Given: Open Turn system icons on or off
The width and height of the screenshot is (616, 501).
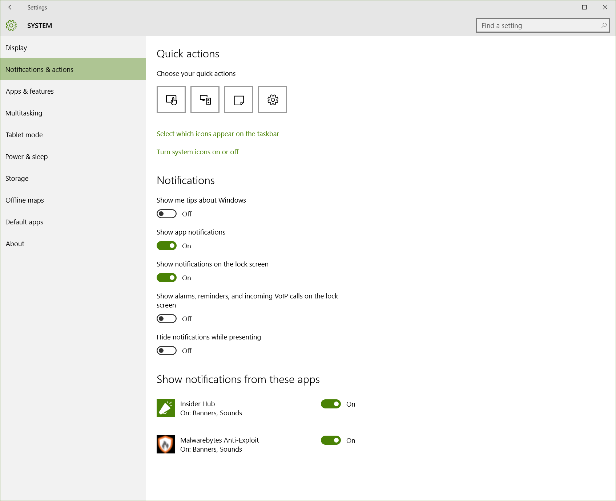Looking at the screenshot, I should tap(197, 152).
